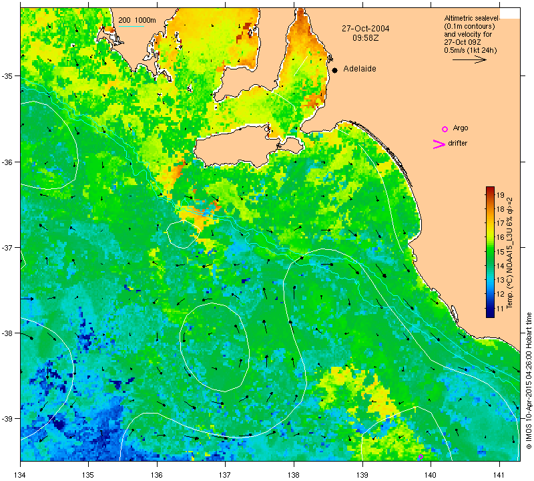Click the -38 latitude axis label
The width and height of the screenshot is (534, 481).
(7, 333)
